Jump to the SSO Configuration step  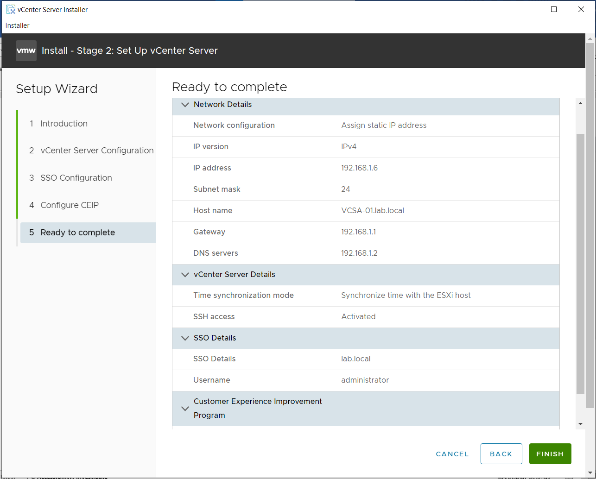pyautogui.click(x=76, y=178)
